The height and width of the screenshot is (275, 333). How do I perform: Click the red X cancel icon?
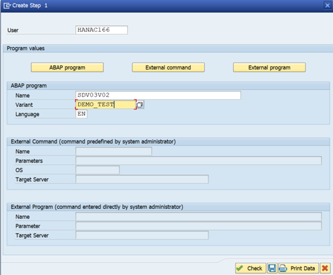pos(325,268)
